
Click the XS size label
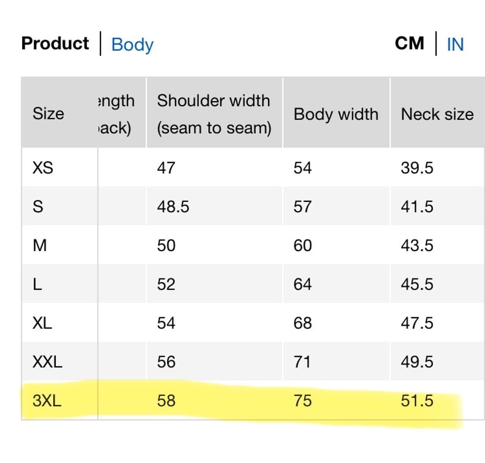(x=42, y=168)
